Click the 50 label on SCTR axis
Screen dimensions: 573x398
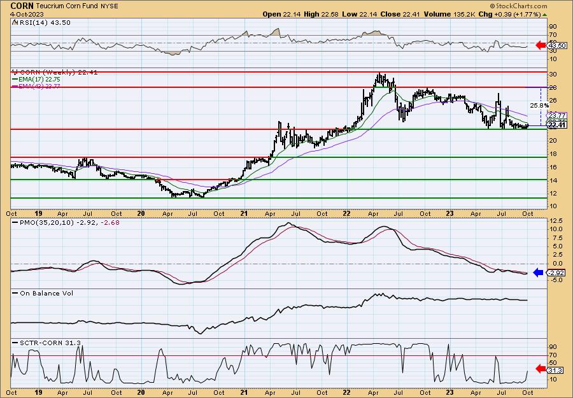click(553, 363)
